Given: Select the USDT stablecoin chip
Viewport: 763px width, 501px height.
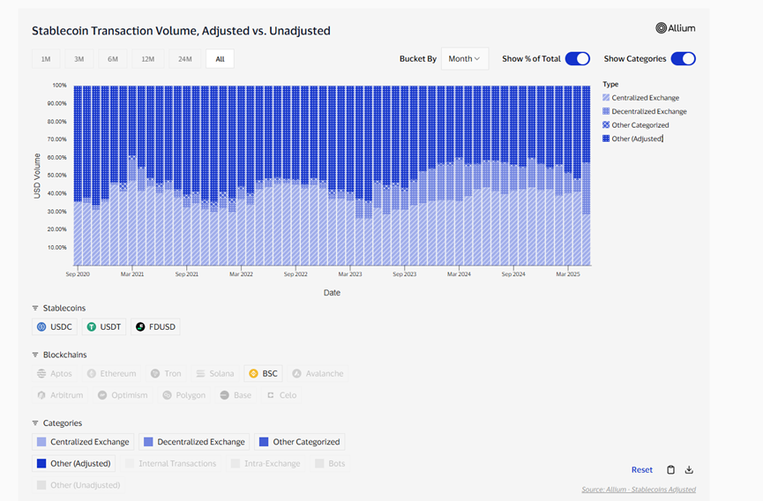Looking at the screenshot, I should (x=104, y=326).
